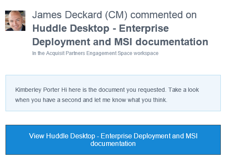This screenshot has height=162, width=228.
Task: Click 'Deployment and MSI documentation' heading text
Action: pyautogui.click(x=120, y=42)
